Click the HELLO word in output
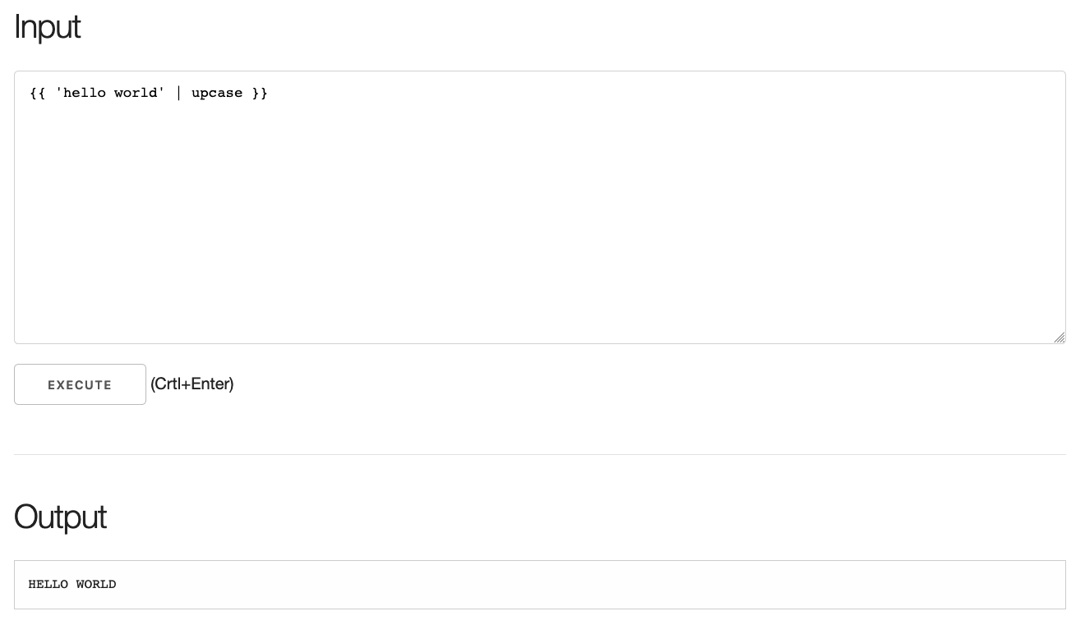 (x=48, y=584)
